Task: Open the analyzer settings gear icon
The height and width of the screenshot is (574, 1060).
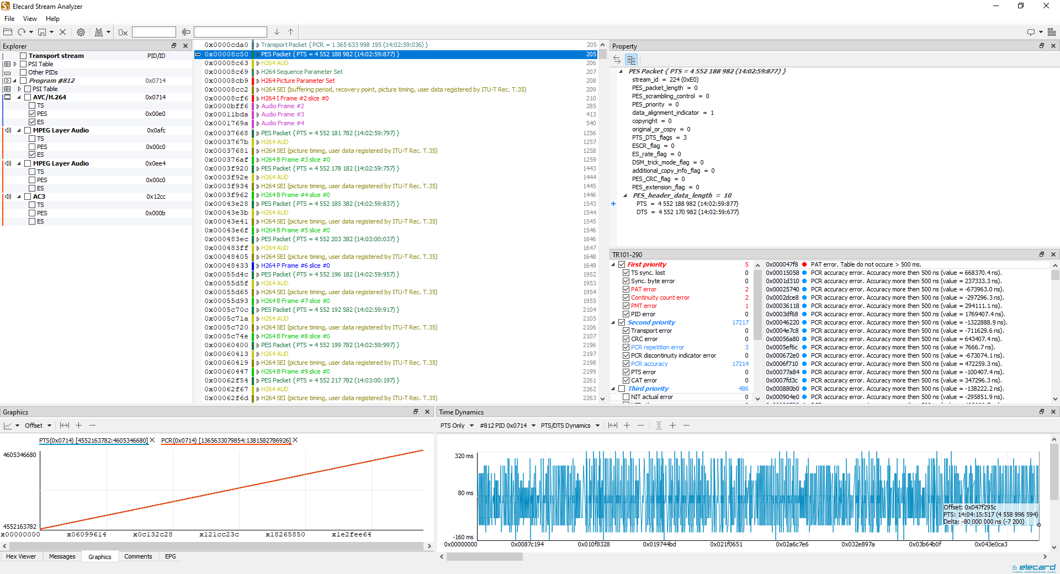Action: click(81, 31)
